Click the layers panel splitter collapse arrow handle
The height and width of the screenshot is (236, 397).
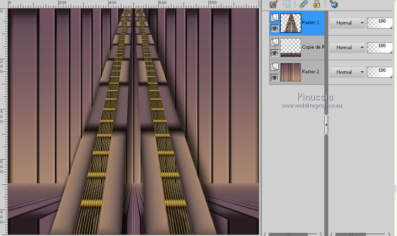(326, 125)
